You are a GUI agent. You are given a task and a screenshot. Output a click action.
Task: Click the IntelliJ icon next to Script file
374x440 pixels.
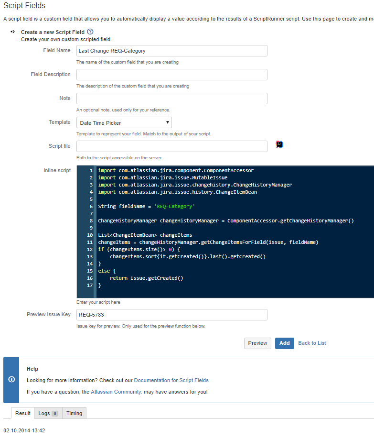point(279,144)
